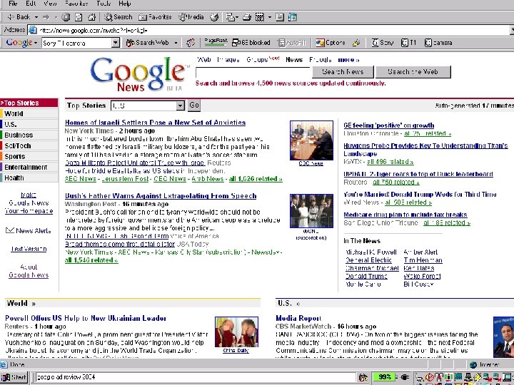Select the Entertainment section in sidebar
This screenshot has height=385, width=514.
coord(29,167)
